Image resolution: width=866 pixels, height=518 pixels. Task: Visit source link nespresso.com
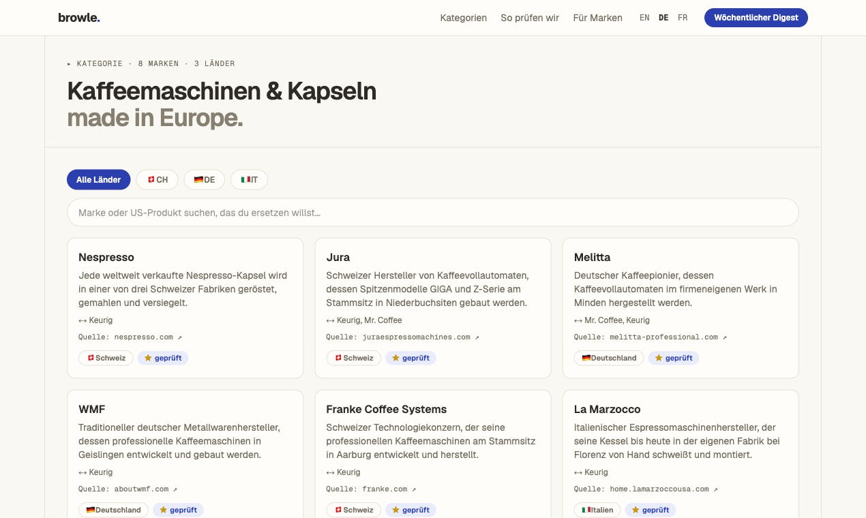(x=144, y=337)
